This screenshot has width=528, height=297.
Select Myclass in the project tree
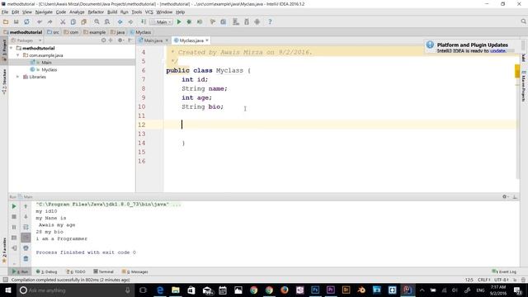(49, 69)
